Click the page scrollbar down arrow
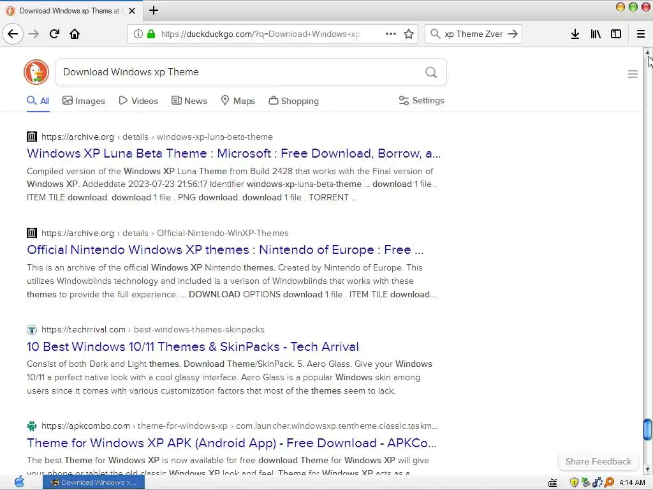653x490 pixels. pyautogui.click(x=648, y=470)
